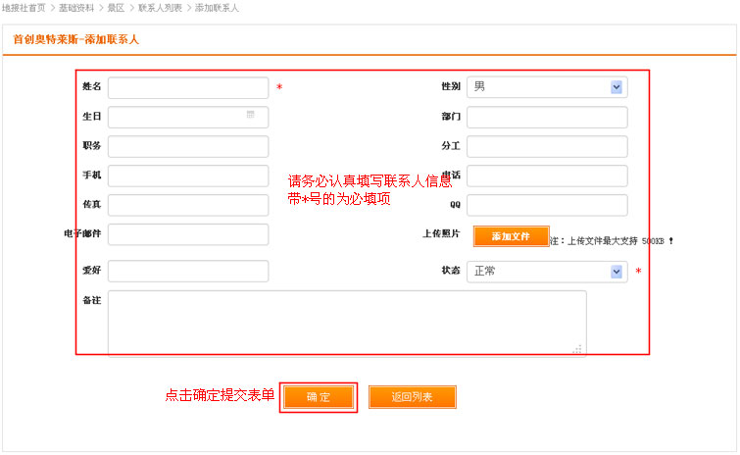Select the QQ input field

coord(547,205)
